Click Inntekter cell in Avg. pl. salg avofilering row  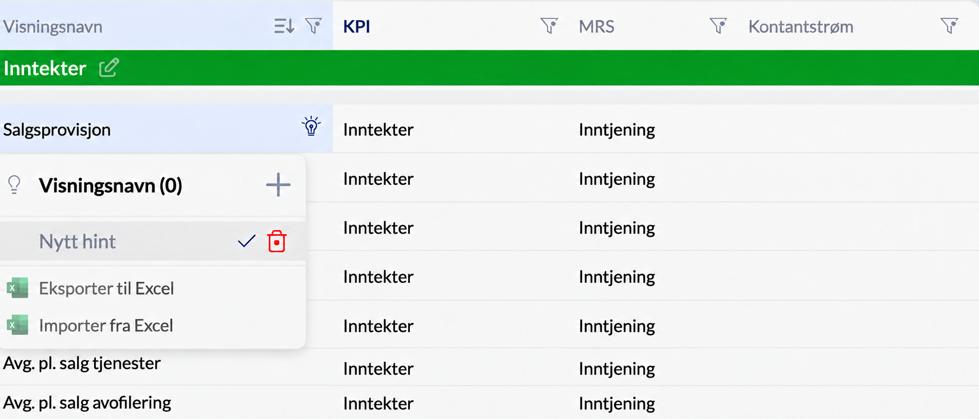point(378,403)
